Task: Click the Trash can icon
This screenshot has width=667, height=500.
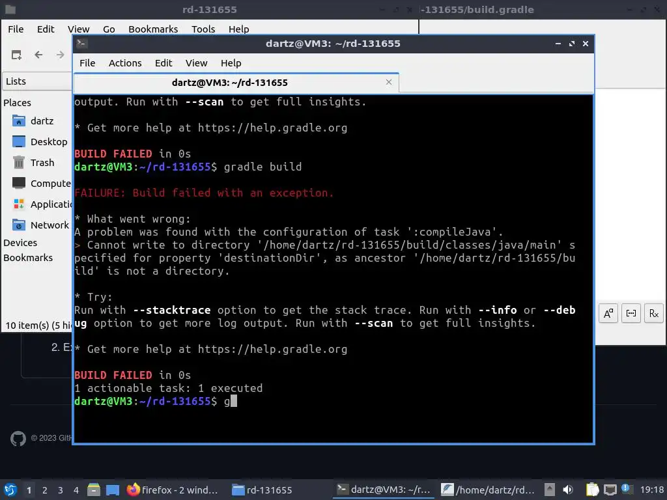Action: 19,162
